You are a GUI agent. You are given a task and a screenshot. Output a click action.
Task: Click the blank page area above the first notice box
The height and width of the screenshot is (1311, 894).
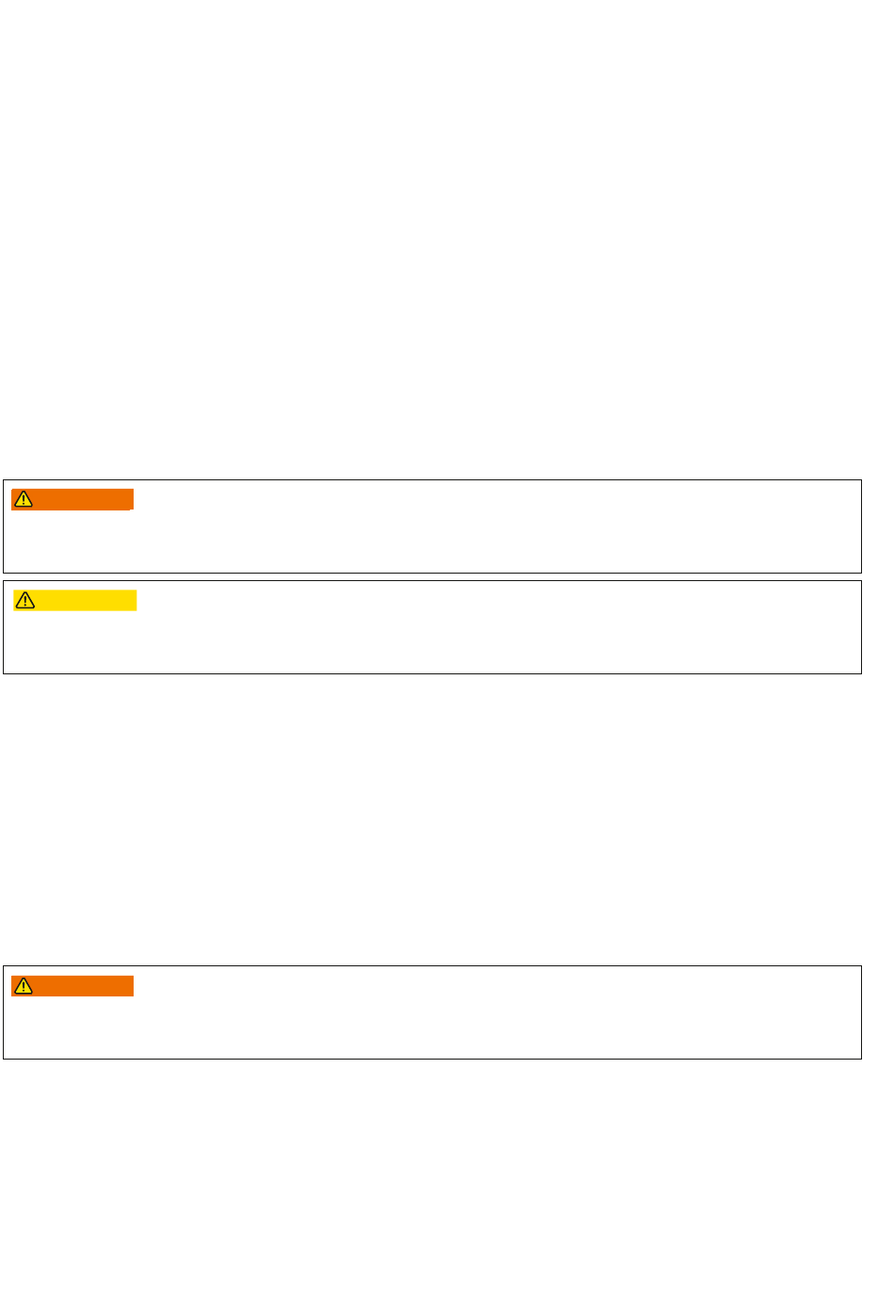tap(447, 240)
